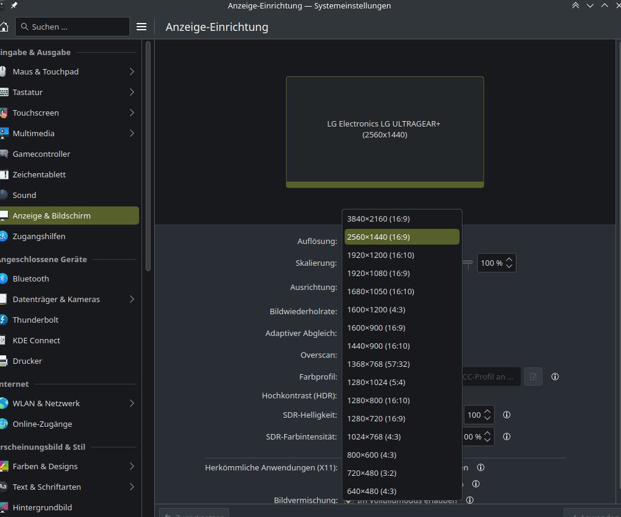This screenshot has width=621, height=517.
Task: Select 3840×2160 (16:9) resolution
Action: pos(402,219)
